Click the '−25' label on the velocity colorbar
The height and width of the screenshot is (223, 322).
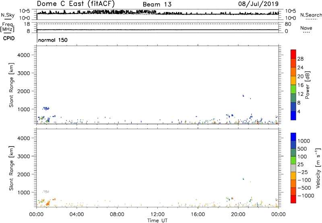pyautogui.click(x=303, y=172)
